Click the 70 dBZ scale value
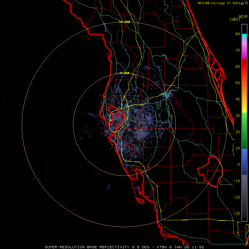 click(238, 50)
